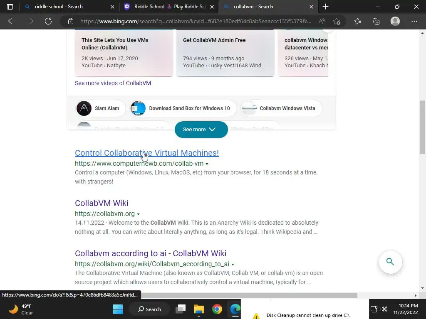
Task: Close the collabvm - Search tab
Action: coord(311,7)
